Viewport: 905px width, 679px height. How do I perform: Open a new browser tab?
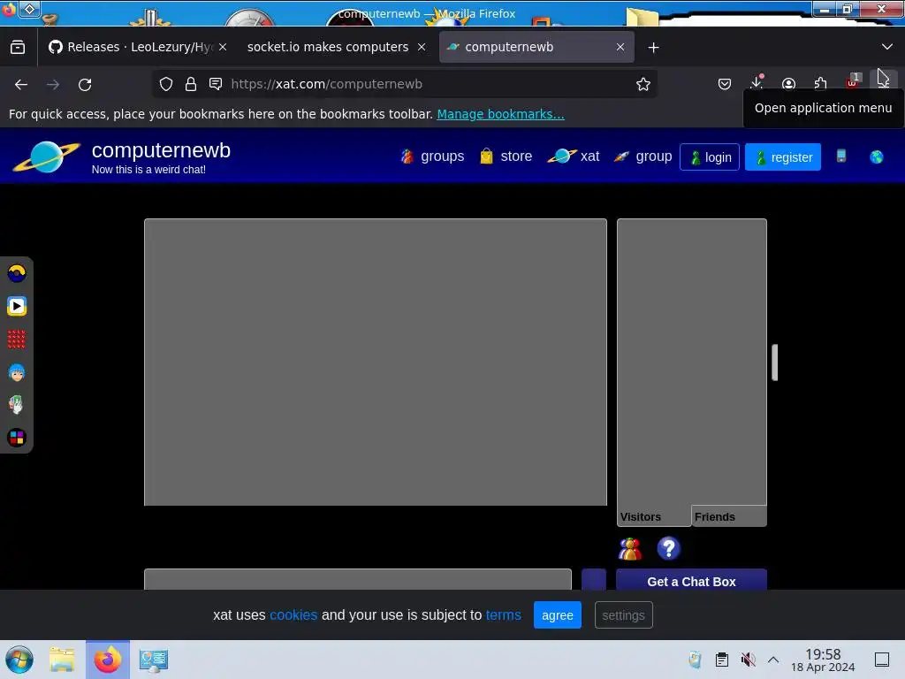click(x=653, y=48)
